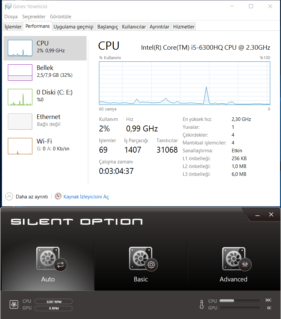The height and width of the screenshot is (319, 281).
Task: Click the GPU temperature bar in Silent Option
Action: [x=240, y=308]
